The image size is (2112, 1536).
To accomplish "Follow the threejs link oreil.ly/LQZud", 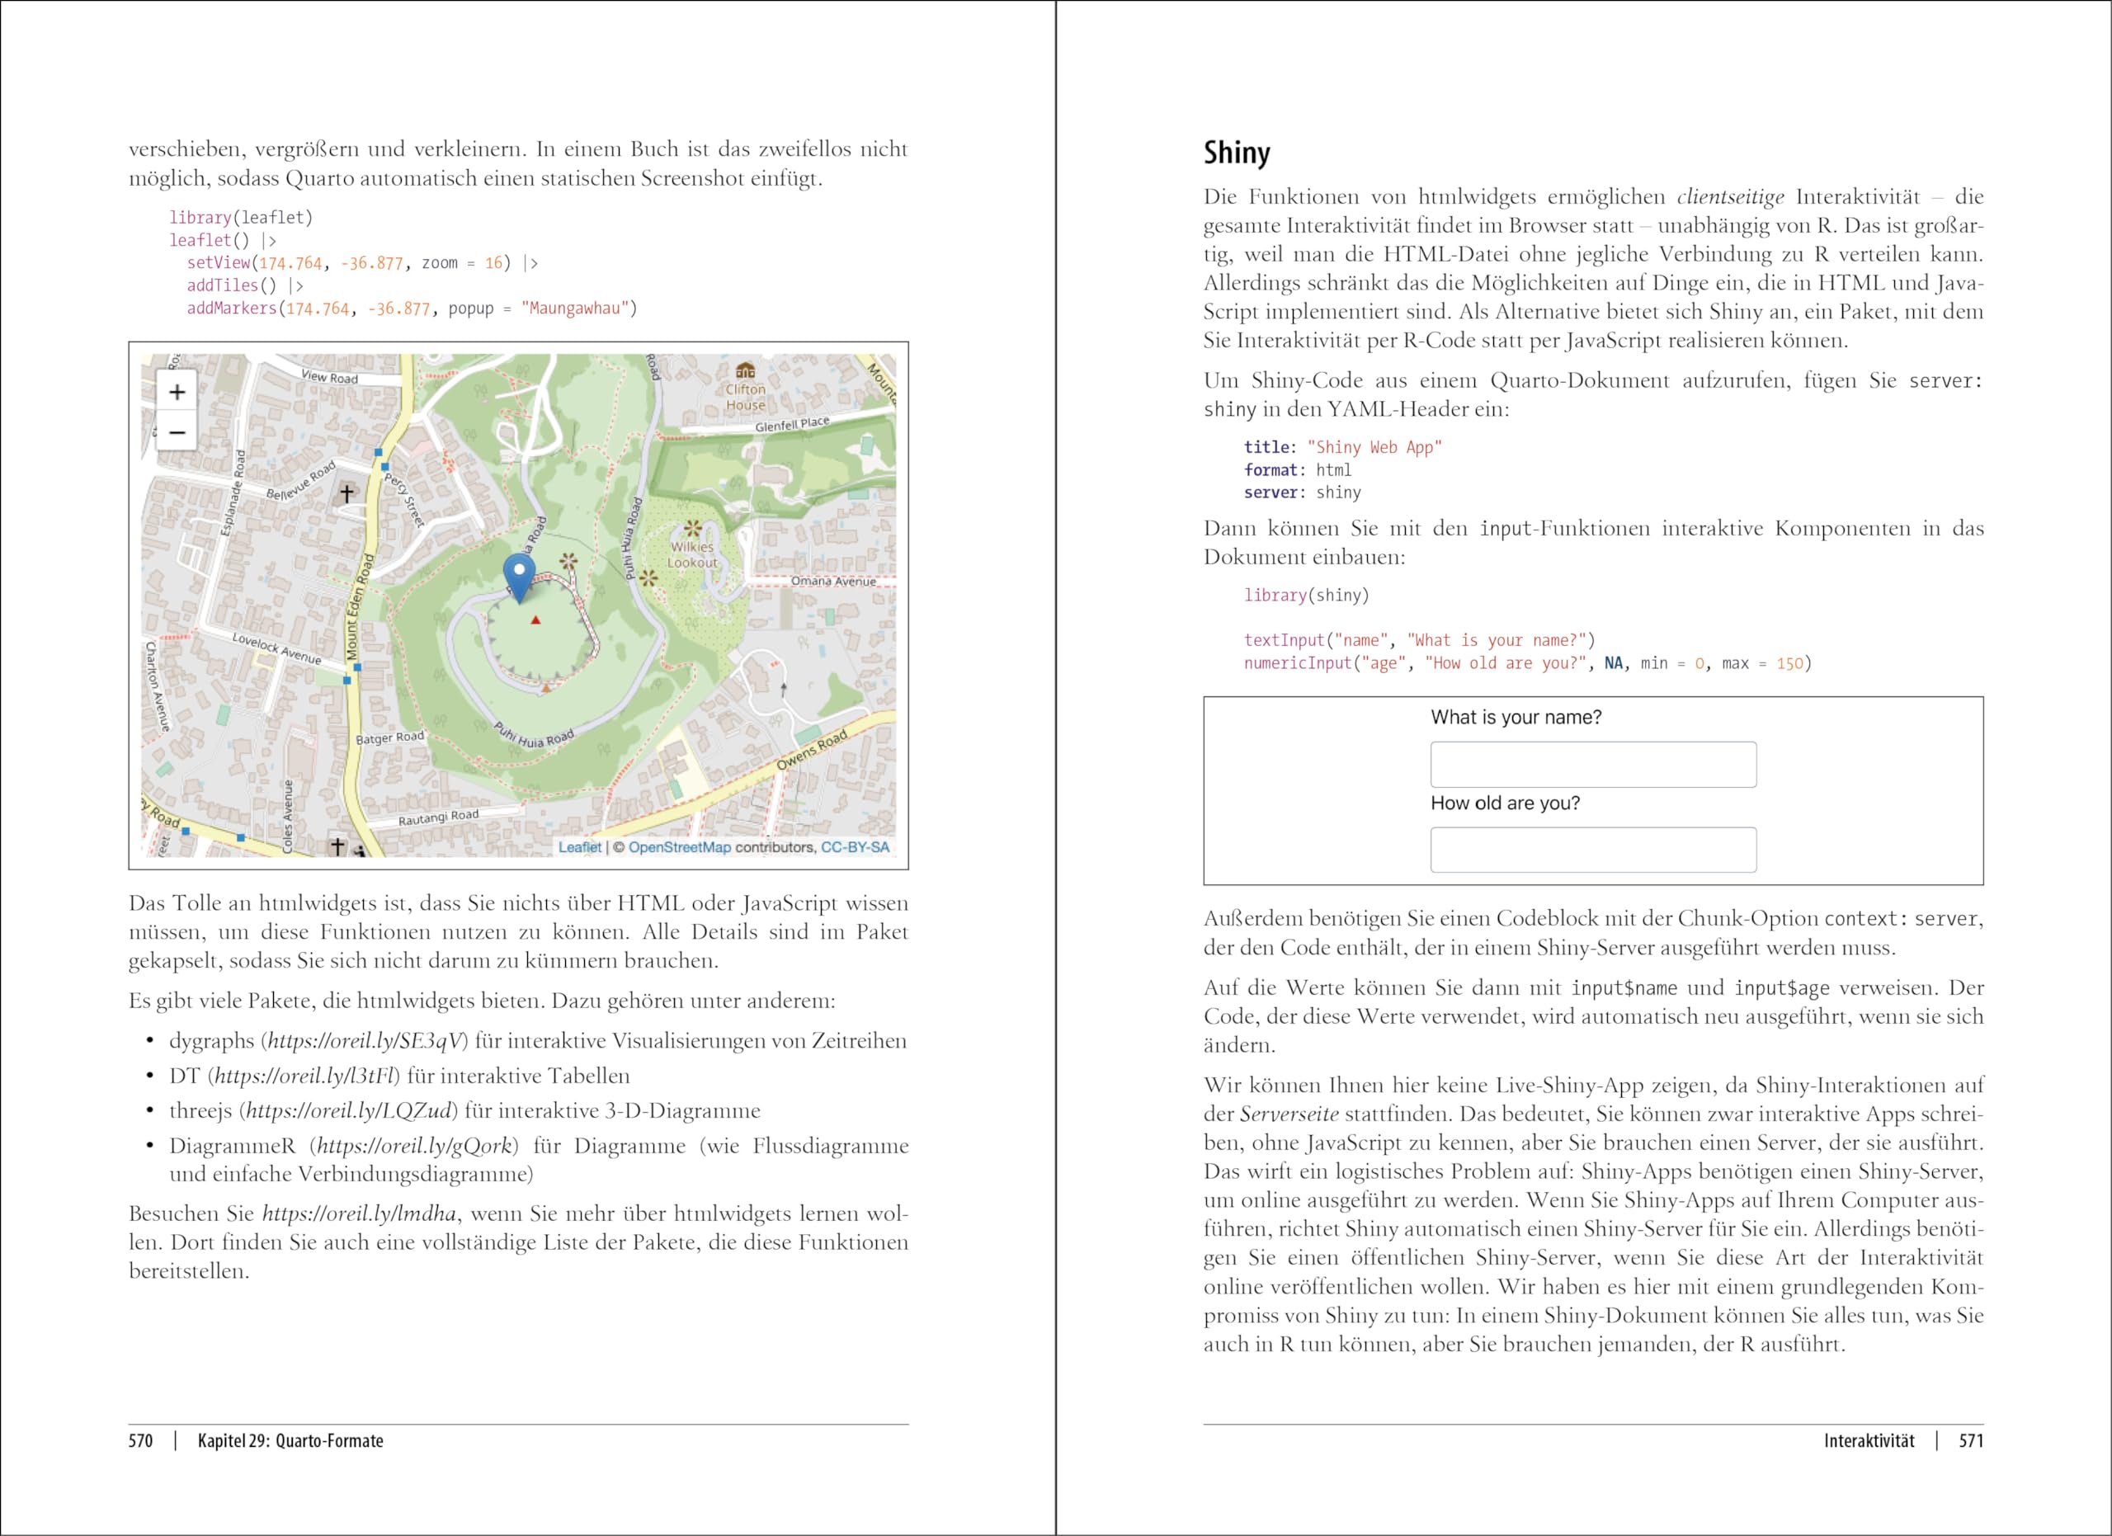I will click(x=349, y=1110).
